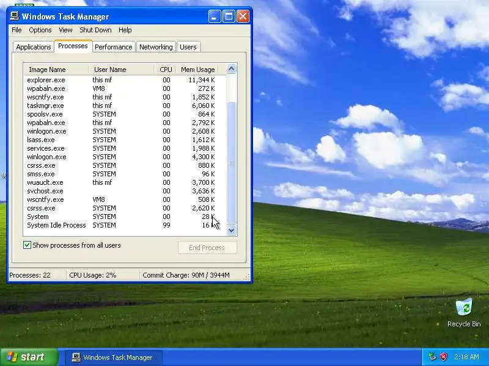Select winlogon.exe using 2,608 K

click(x=125, y=131)
